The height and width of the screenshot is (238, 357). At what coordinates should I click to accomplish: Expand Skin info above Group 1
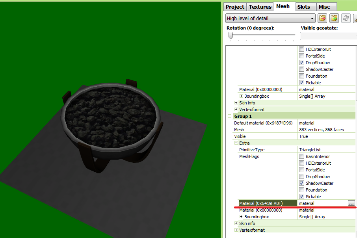(x=236, y=103)
